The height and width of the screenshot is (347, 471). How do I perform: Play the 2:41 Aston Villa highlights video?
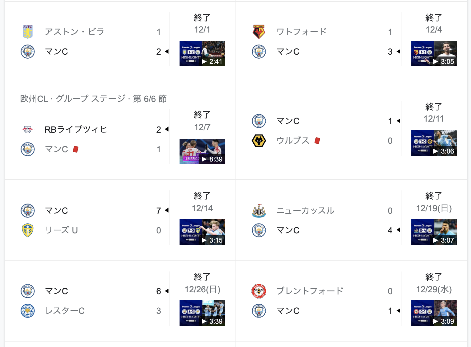click(x=202, y=54)
